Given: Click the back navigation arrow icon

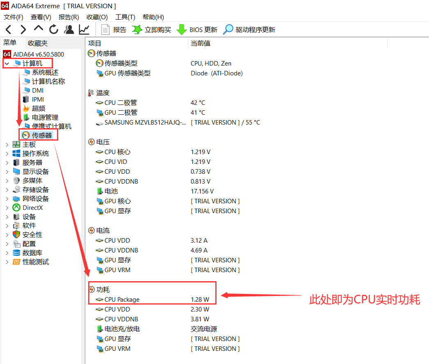Looking at the screenshot, I should pos(8,29).
